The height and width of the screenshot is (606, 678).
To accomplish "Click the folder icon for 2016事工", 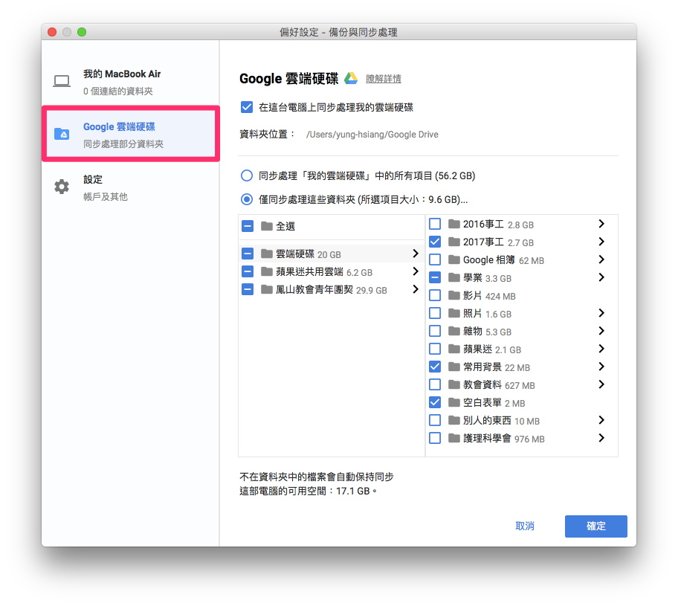I will pyautogui.click(x=454, y=224).
